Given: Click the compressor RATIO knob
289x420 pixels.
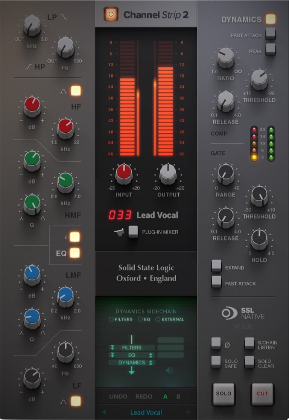Looking at the screenshot, I should pyautogui.click(x=226, y=58).
